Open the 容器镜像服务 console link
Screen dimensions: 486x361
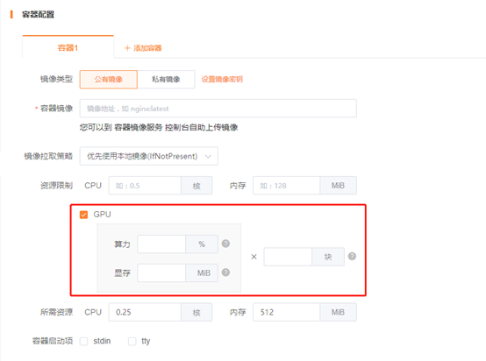139,127
